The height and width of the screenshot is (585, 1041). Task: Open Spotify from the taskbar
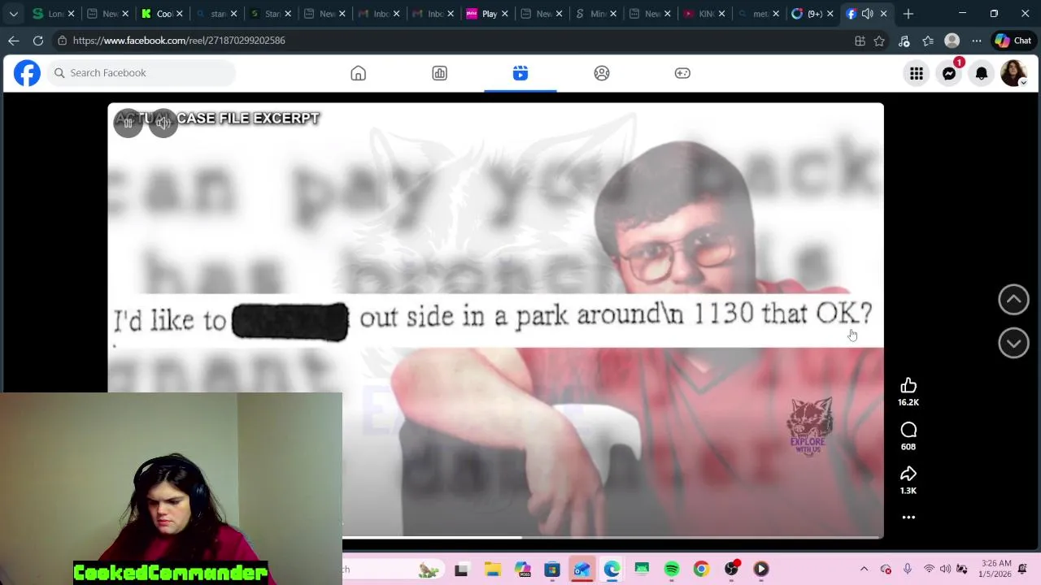[x=672, y=570]
